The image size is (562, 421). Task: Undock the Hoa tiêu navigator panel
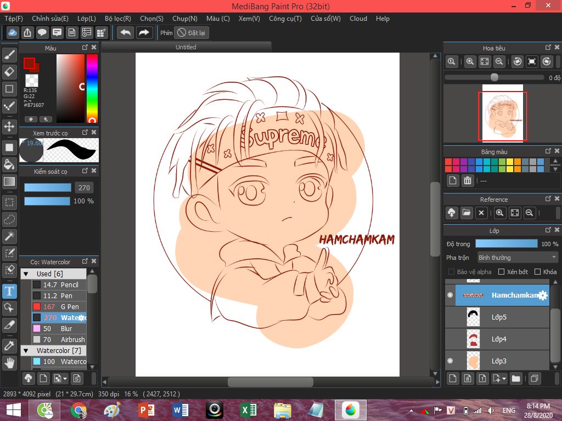(x=548, y=47)
